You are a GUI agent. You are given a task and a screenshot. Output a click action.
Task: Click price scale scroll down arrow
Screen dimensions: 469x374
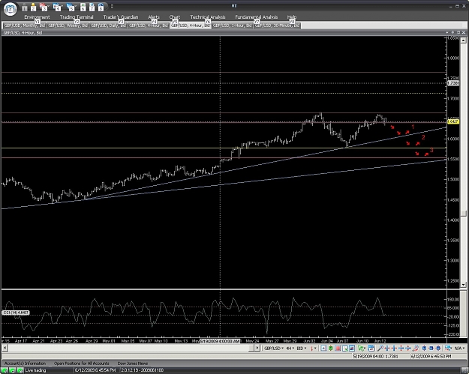[x=463, y=285]
